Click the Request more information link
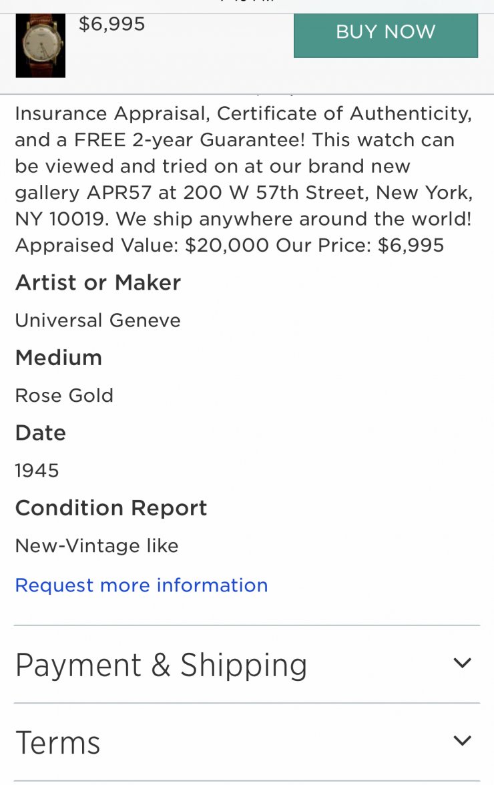494x785 pixels. [141, 585]
